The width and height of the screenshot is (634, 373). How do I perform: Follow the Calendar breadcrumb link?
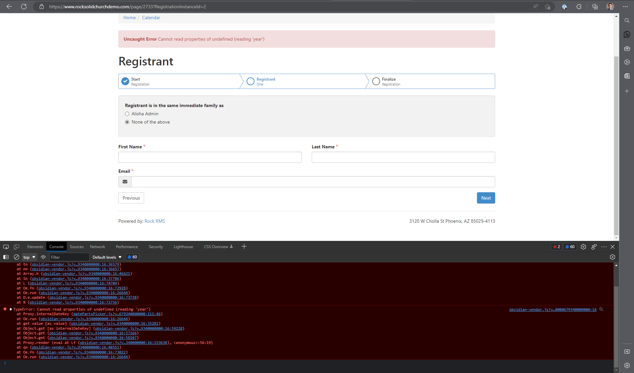pos(151,18)
